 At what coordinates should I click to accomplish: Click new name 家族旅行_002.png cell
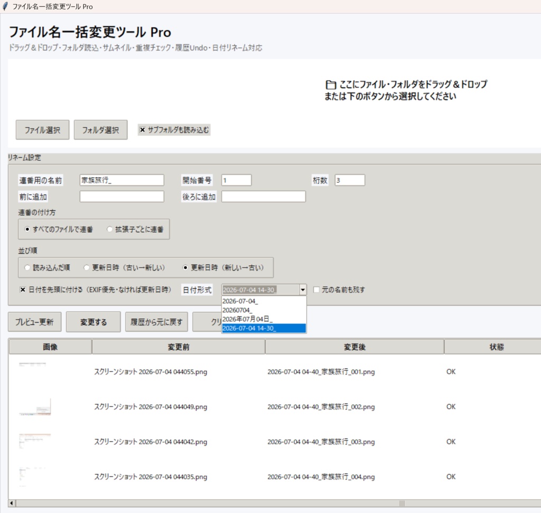[x=321, y=407]
